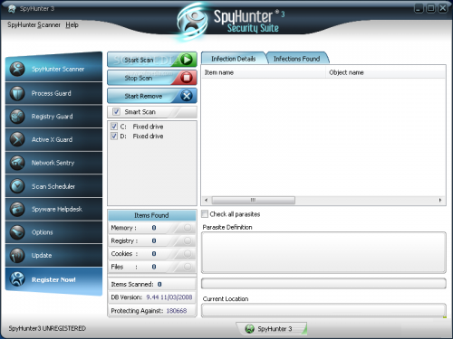Click the horizontal scrollbar right arrow
The image size is (453, 339).
point(440,200)
